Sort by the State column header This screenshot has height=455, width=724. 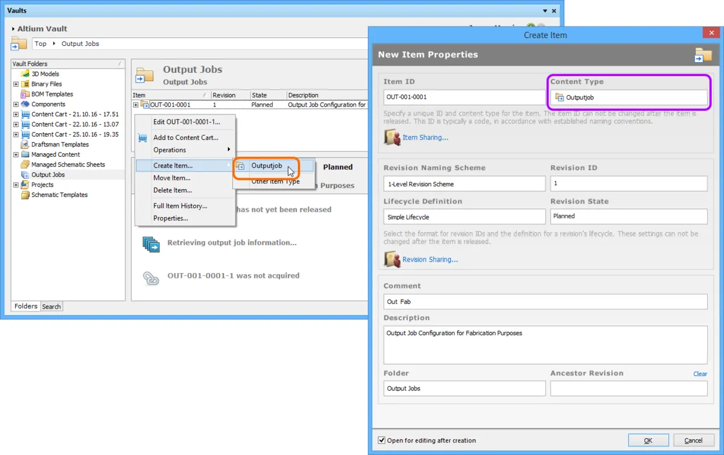(x=268, y=95)
